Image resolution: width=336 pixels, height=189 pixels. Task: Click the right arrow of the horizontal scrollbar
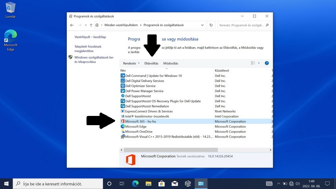[270, 150]
